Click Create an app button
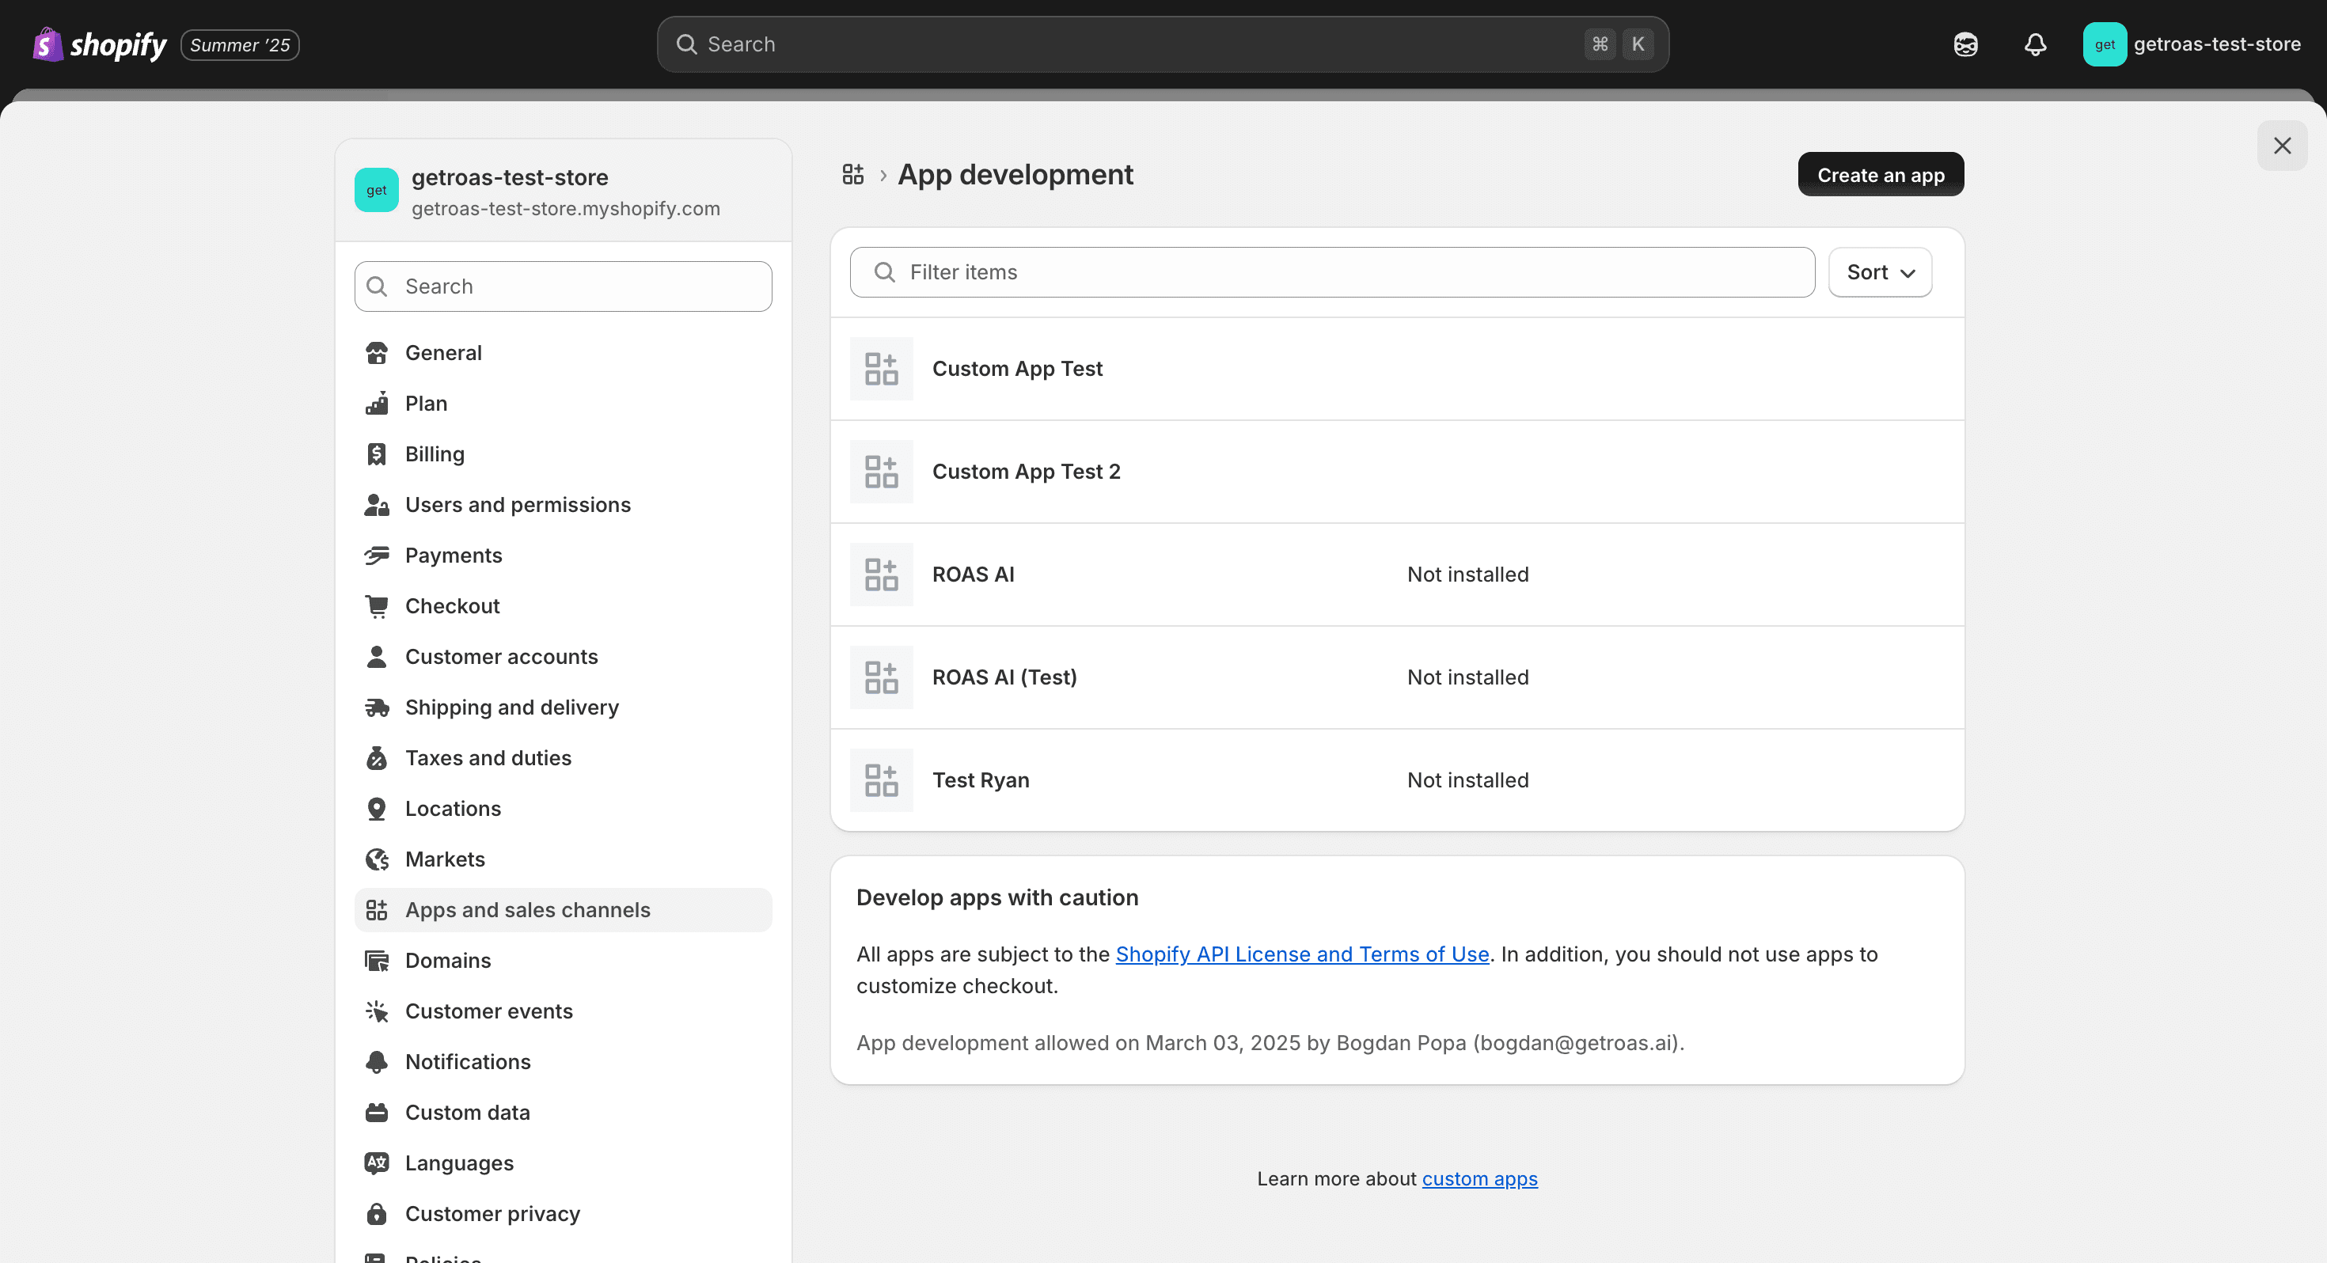The width and height of the screenshot is (2327, 1263). pyautogui.click(x=1880, y=174)
